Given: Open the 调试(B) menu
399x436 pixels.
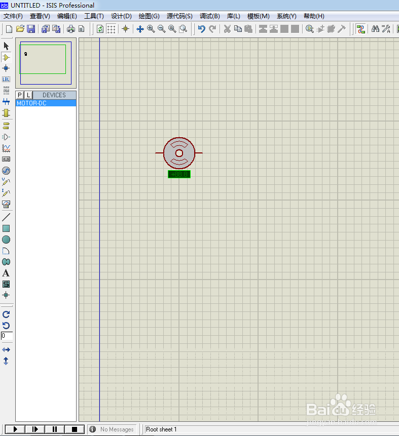Looking at the screenshot, I should [x=210, y=16].
